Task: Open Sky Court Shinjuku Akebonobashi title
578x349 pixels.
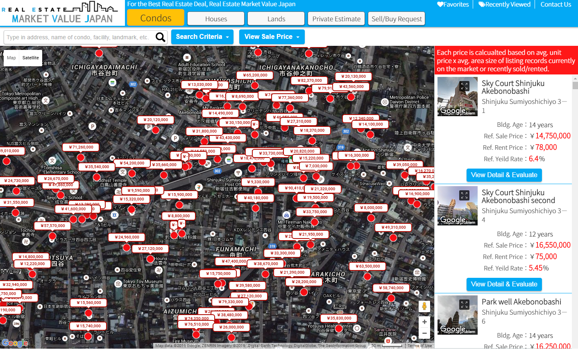Action: coord(513,87)
